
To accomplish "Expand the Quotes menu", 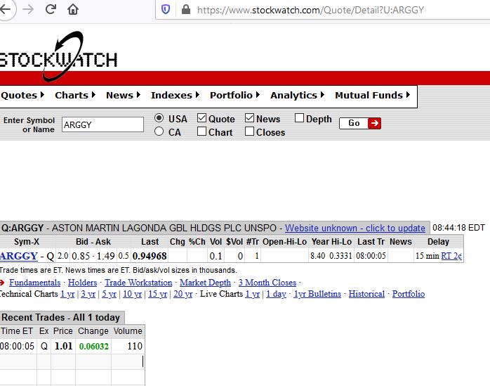I will coord(22,95).
